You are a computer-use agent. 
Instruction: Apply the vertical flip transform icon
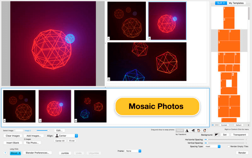193,131
